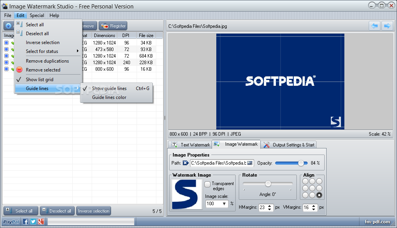Choose Remove duplications menu item

pos(48,61)
